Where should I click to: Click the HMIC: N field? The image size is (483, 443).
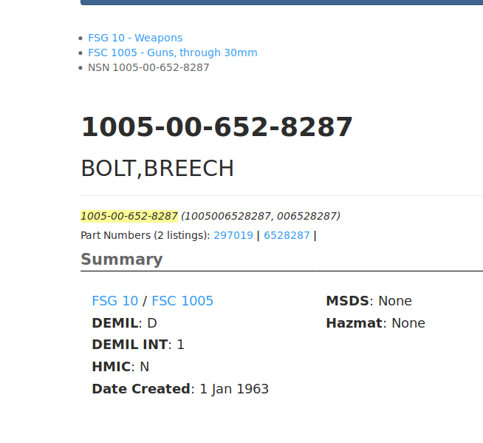[120, 367]
